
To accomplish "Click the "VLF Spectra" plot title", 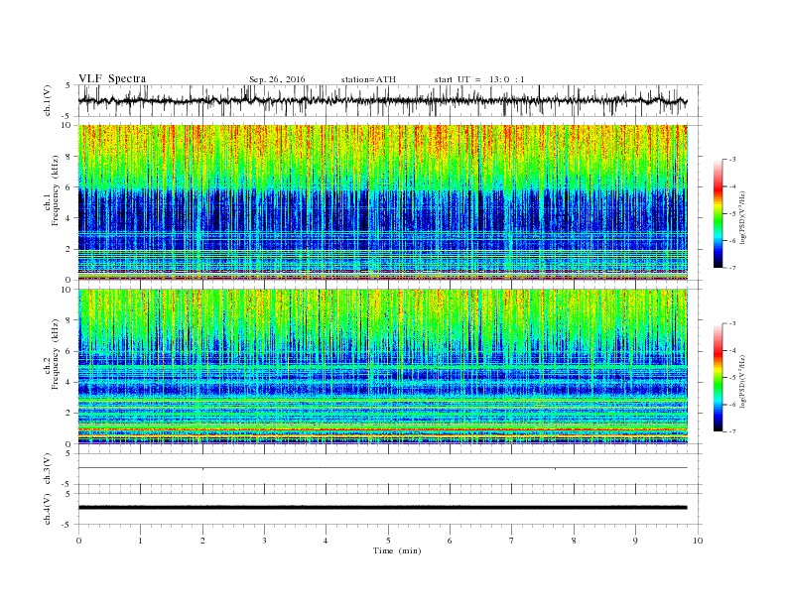I will pyautogui.click(x=112, y=78).
